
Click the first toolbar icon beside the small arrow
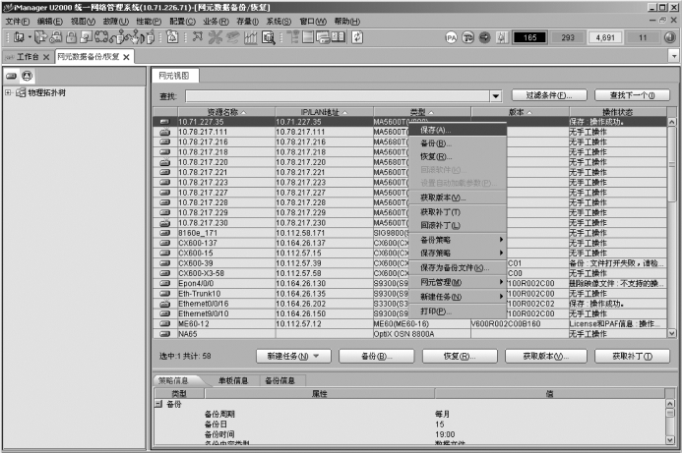click(19, 37)
